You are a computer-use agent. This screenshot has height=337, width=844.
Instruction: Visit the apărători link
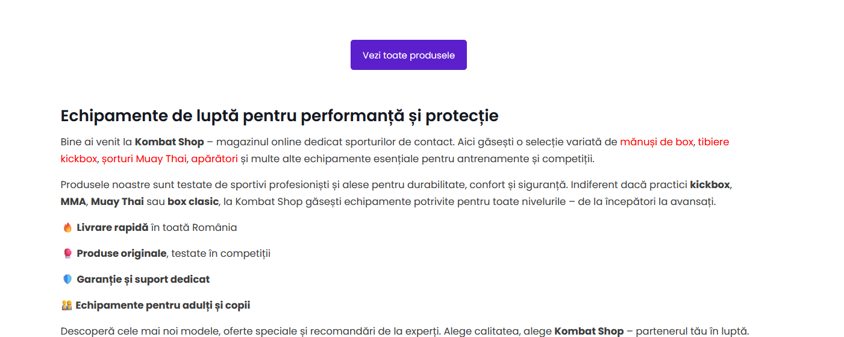[214, 159]
